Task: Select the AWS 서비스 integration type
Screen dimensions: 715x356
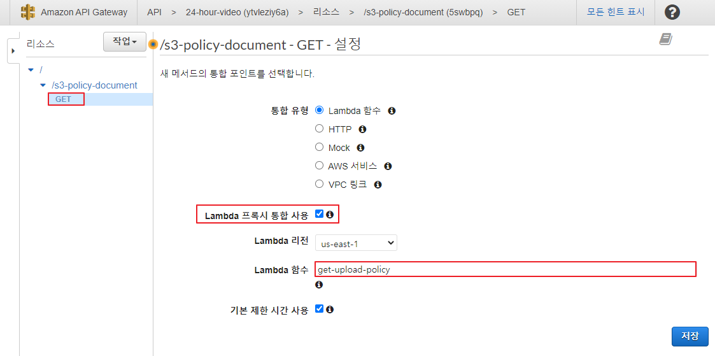Action: pyautogui.click(x=319, y=166)
